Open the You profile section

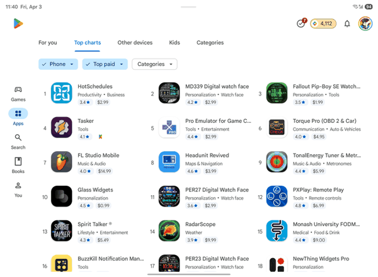coord(18,189)
